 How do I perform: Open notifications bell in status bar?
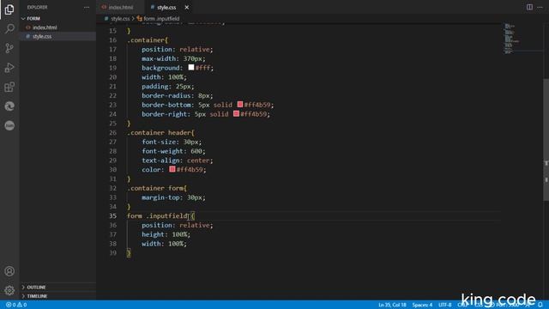point(540,305)
